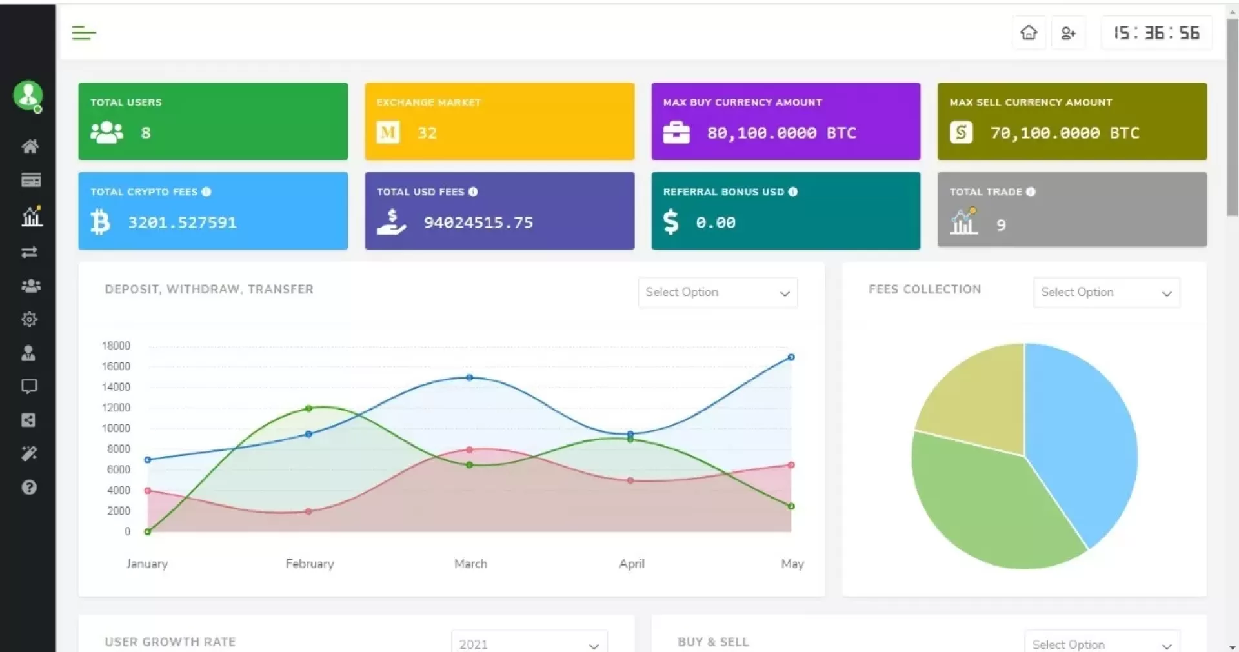The image size is (1239, 652).
Task: Open the Buy & Sell option dropdown
Action: 1102,644
